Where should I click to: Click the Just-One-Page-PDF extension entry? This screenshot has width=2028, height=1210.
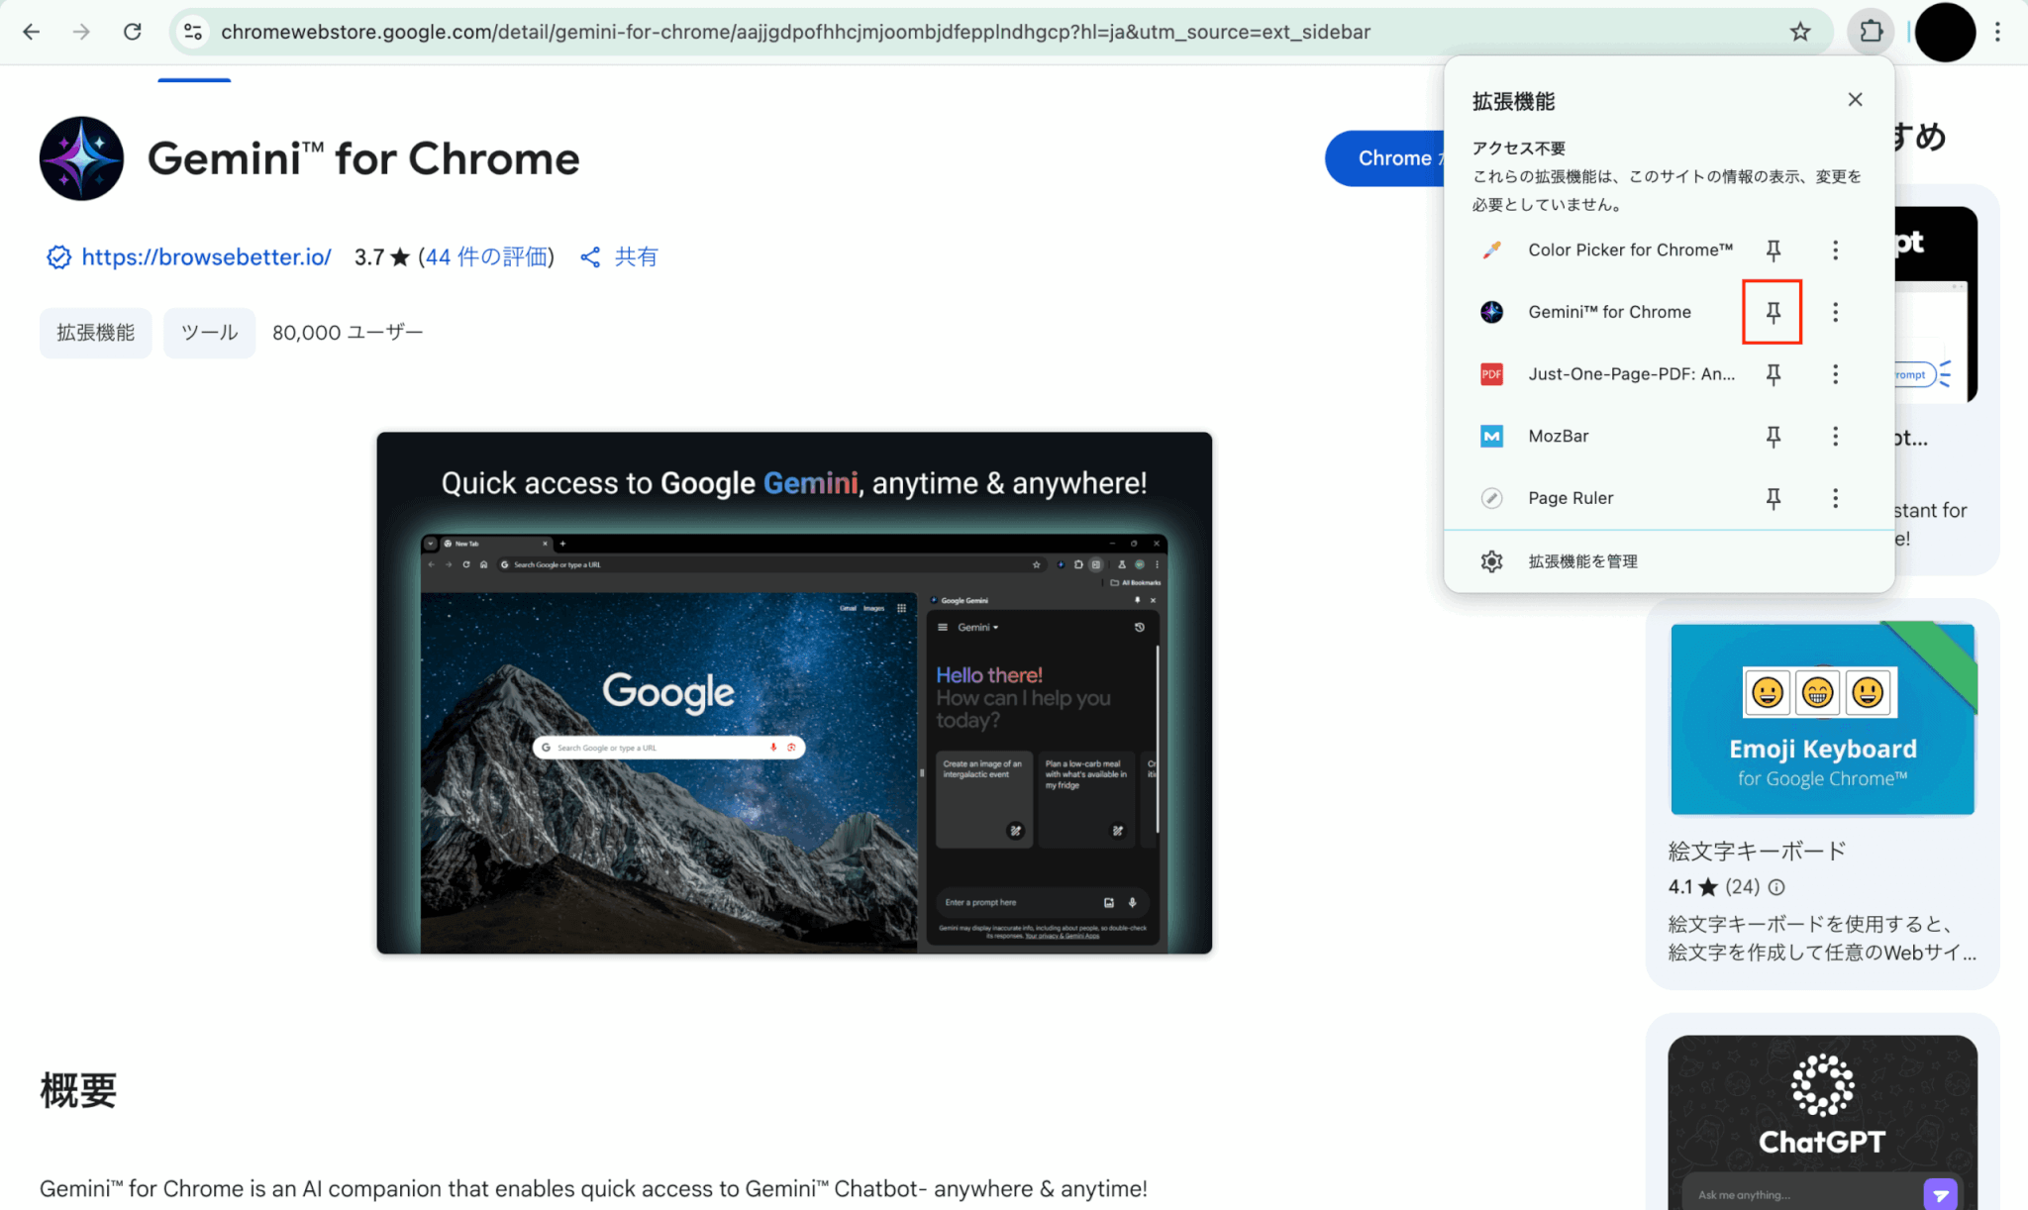[1631, 374]
